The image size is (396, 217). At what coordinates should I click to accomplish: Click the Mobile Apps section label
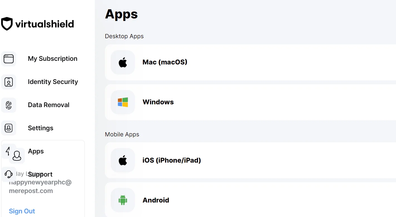(122, 134)
